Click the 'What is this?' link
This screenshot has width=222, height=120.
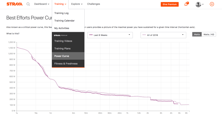coord(13,33)
